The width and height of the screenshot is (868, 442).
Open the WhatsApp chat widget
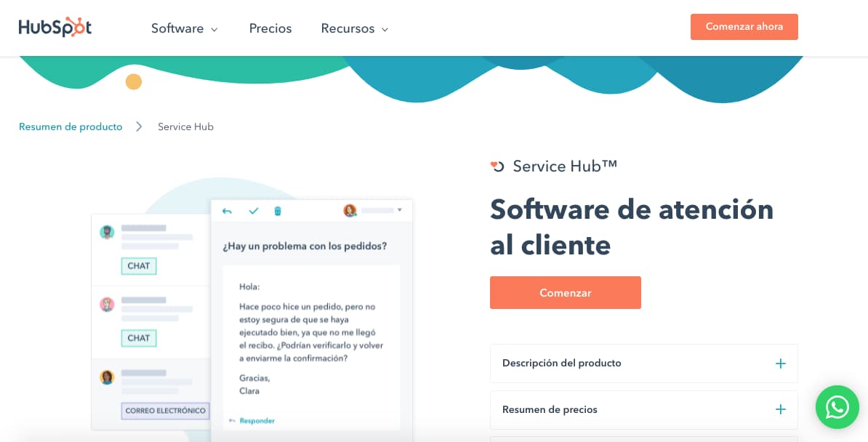click(x=837, y=407)
